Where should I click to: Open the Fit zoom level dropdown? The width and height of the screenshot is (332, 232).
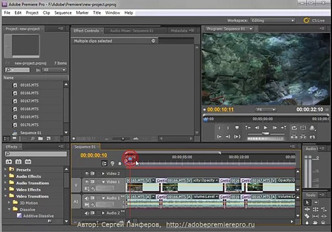(x=265, y=110)
